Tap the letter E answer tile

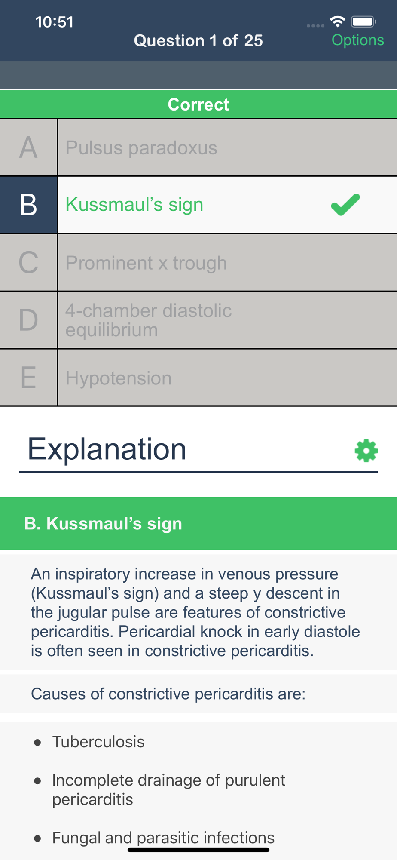(x=28, y=378)
